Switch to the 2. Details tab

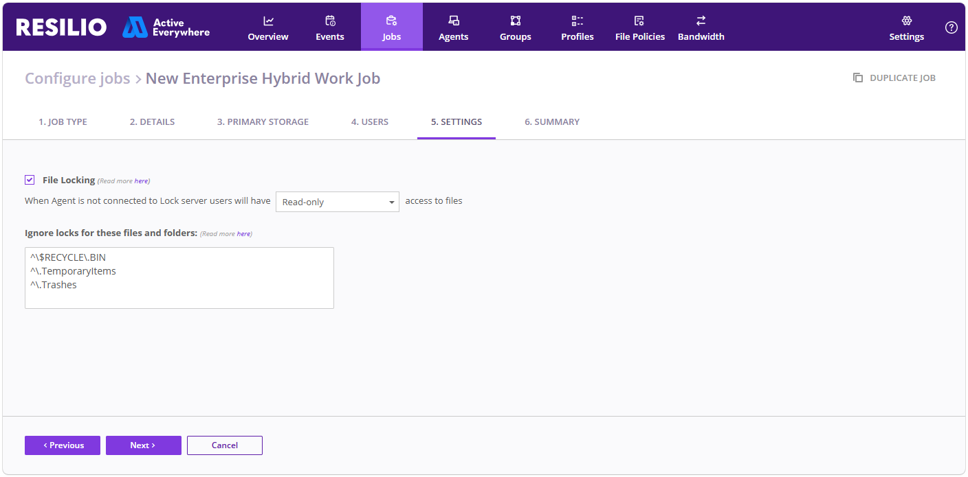pos(152,121)
